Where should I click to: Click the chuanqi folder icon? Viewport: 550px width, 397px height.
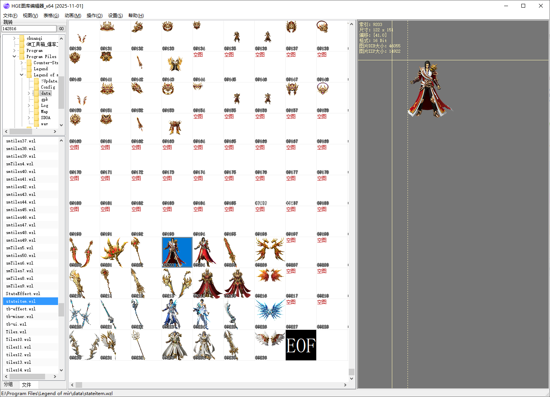point(22,38)
